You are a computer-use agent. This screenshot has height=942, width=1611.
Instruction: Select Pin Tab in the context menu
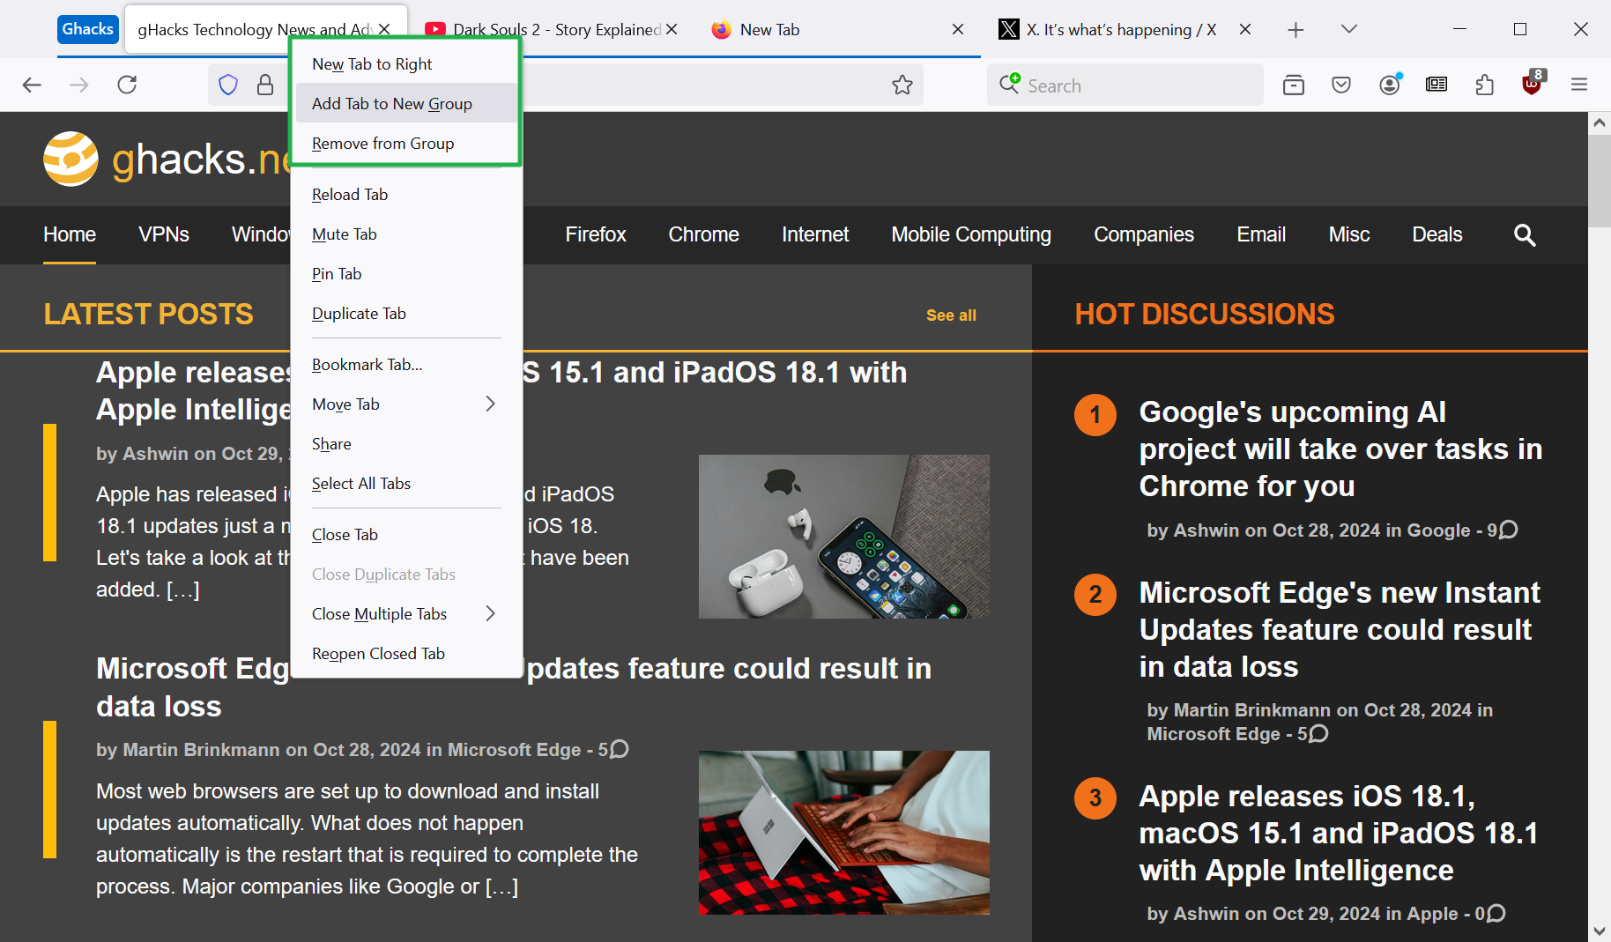[337, 274]
